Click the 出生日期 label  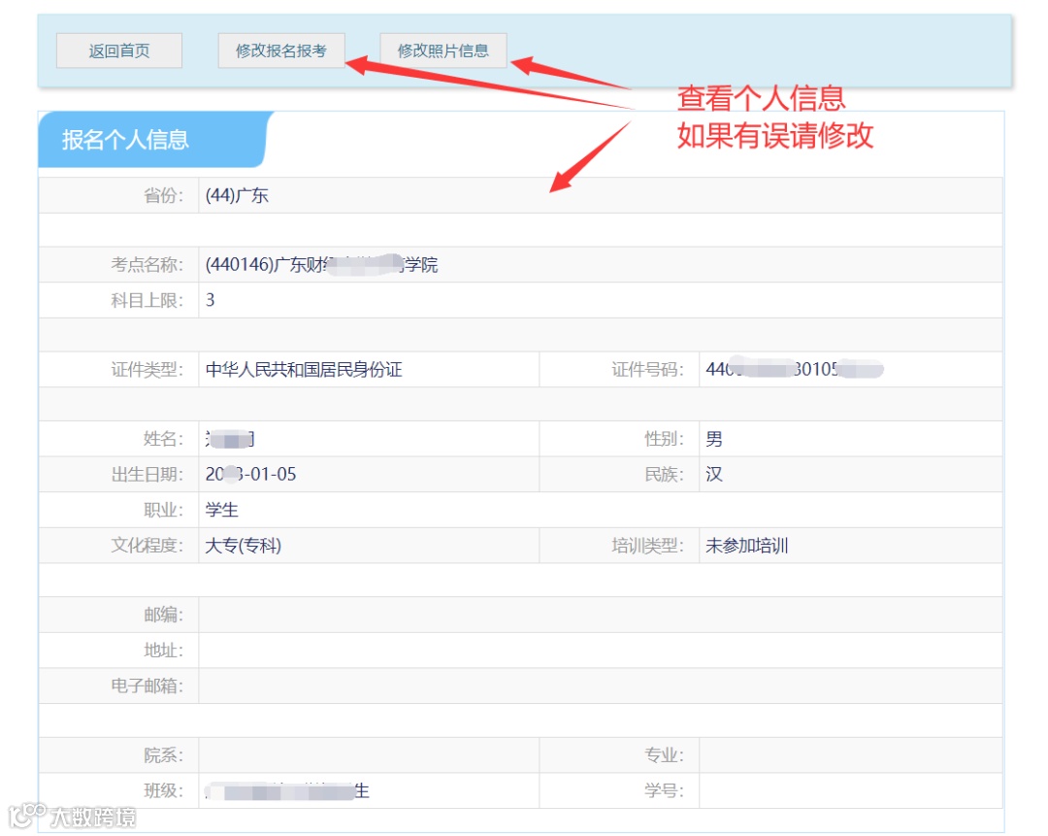147,475
